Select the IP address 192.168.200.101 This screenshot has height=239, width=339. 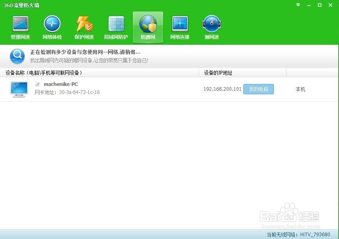click(222, 89)
